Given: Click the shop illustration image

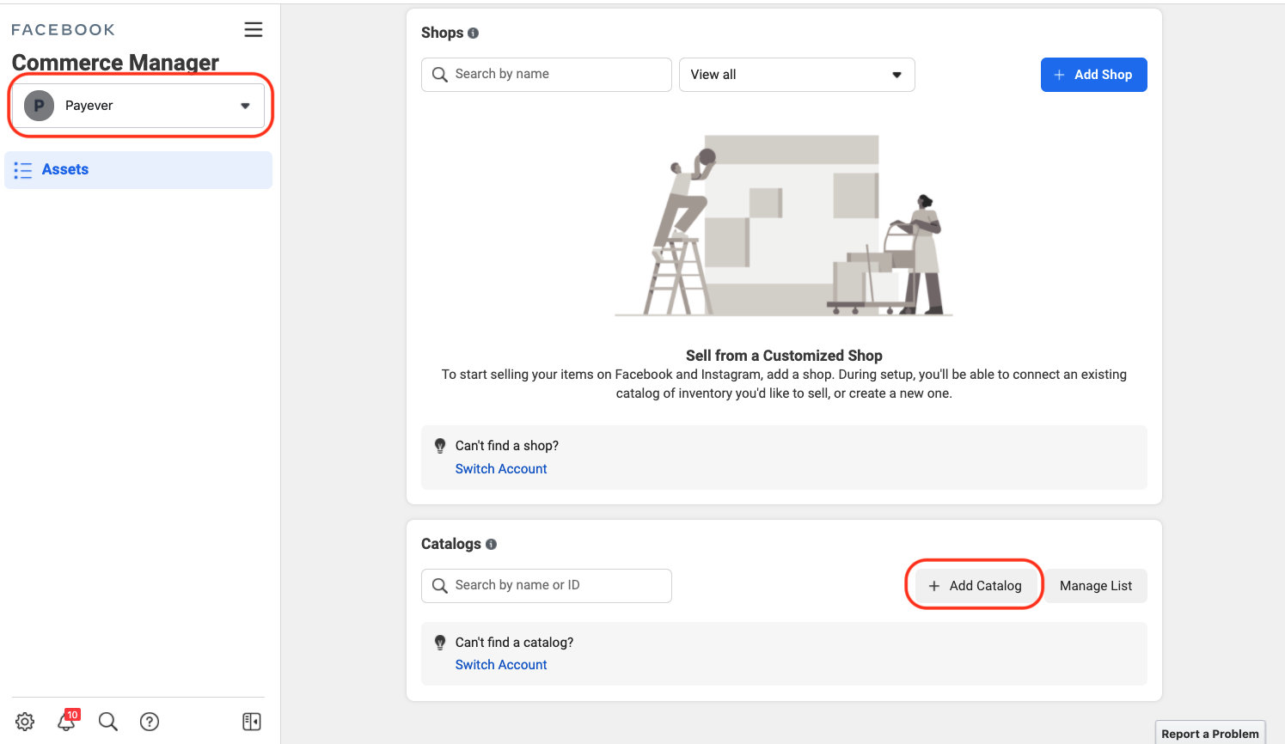Looking at the screenshot, I should point(784,226).
